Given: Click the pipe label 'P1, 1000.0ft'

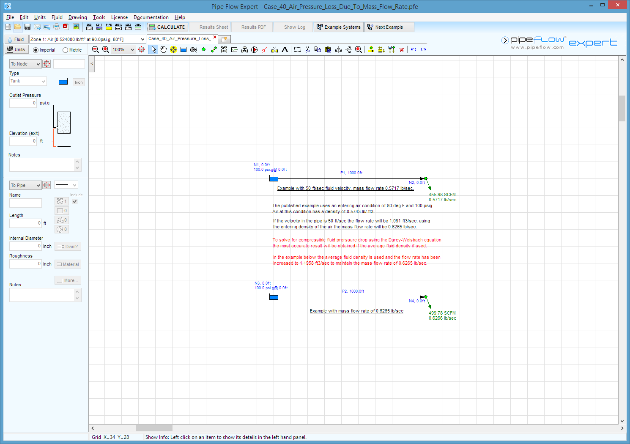Looking at the screenshot, I should 351,173.
